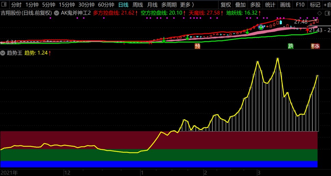Click the red up arrow signal near 21.43
The height and width of the screenshot is (176, 331).
pyautogui.click(x=307, y=31)
